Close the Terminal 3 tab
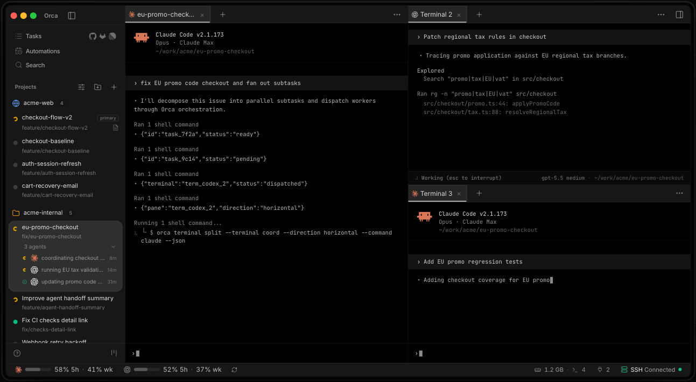This screenshot has width=696, height=382. (x=459, y=194)
